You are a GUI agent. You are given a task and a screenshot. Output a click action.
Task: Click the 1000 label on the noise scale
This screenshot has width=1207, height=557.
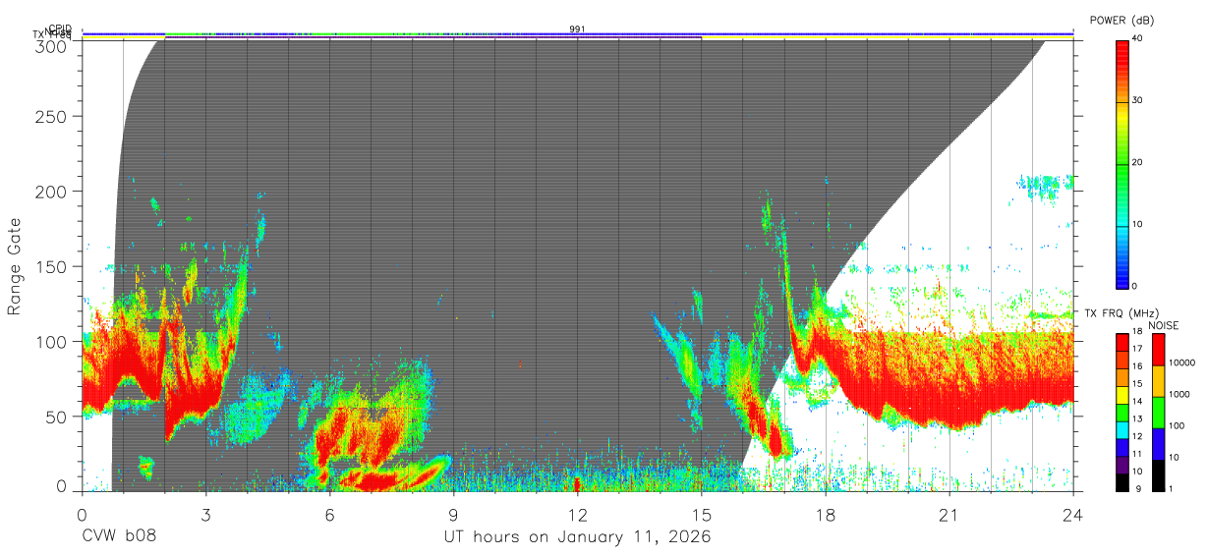pos(1180,394)
